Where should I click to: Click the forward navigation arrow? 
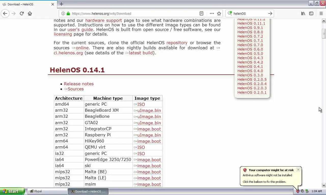pyautogui.click(x=13, y=13)
